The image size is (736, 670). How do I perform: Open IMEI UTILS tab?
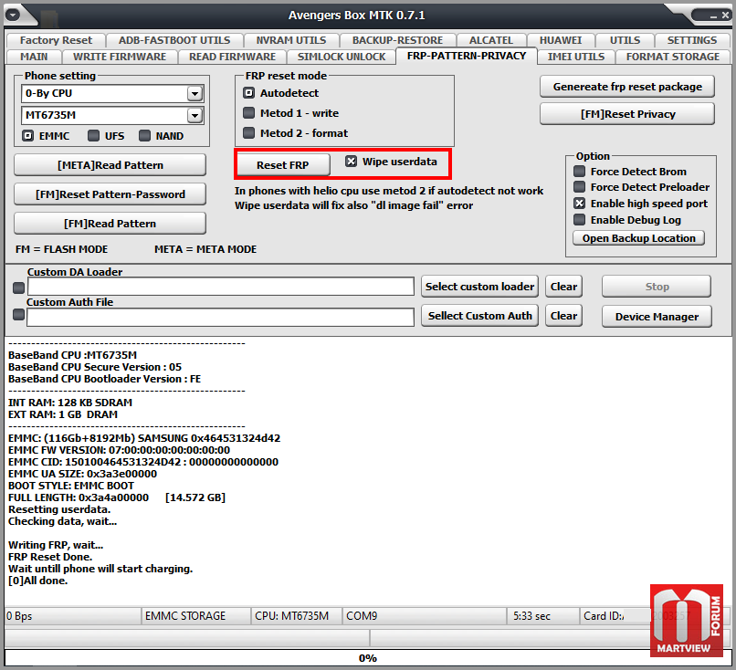576,57
